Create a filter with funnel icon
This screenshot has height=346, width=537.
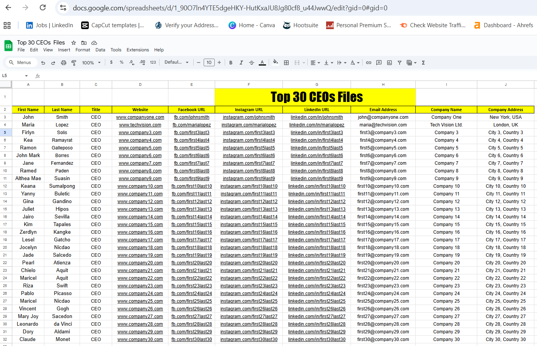[399, 62]
